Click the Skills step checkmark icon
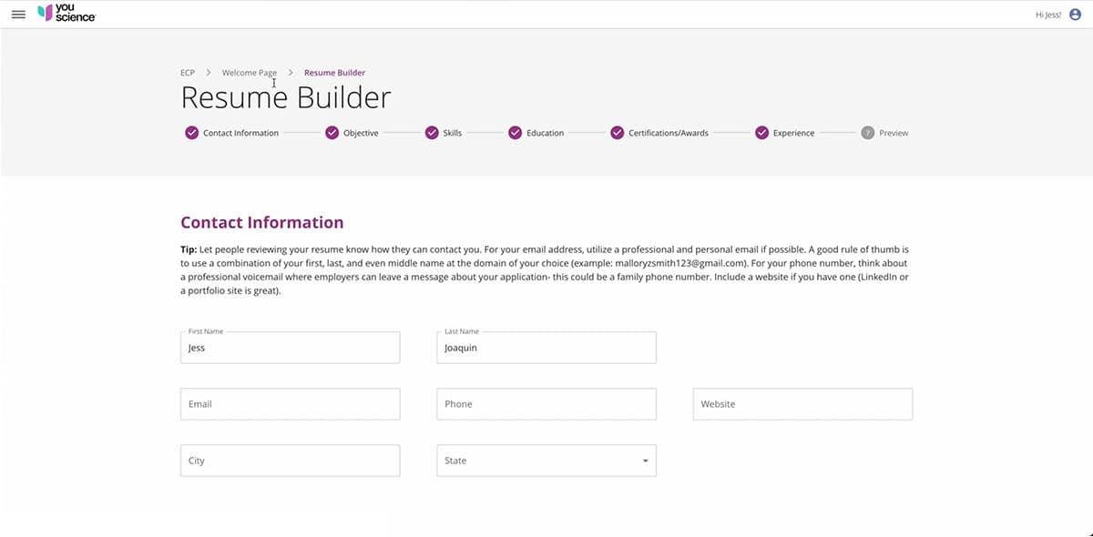Image resolution: width=1093 pixels, height=537 pixels. click(432, 133)
